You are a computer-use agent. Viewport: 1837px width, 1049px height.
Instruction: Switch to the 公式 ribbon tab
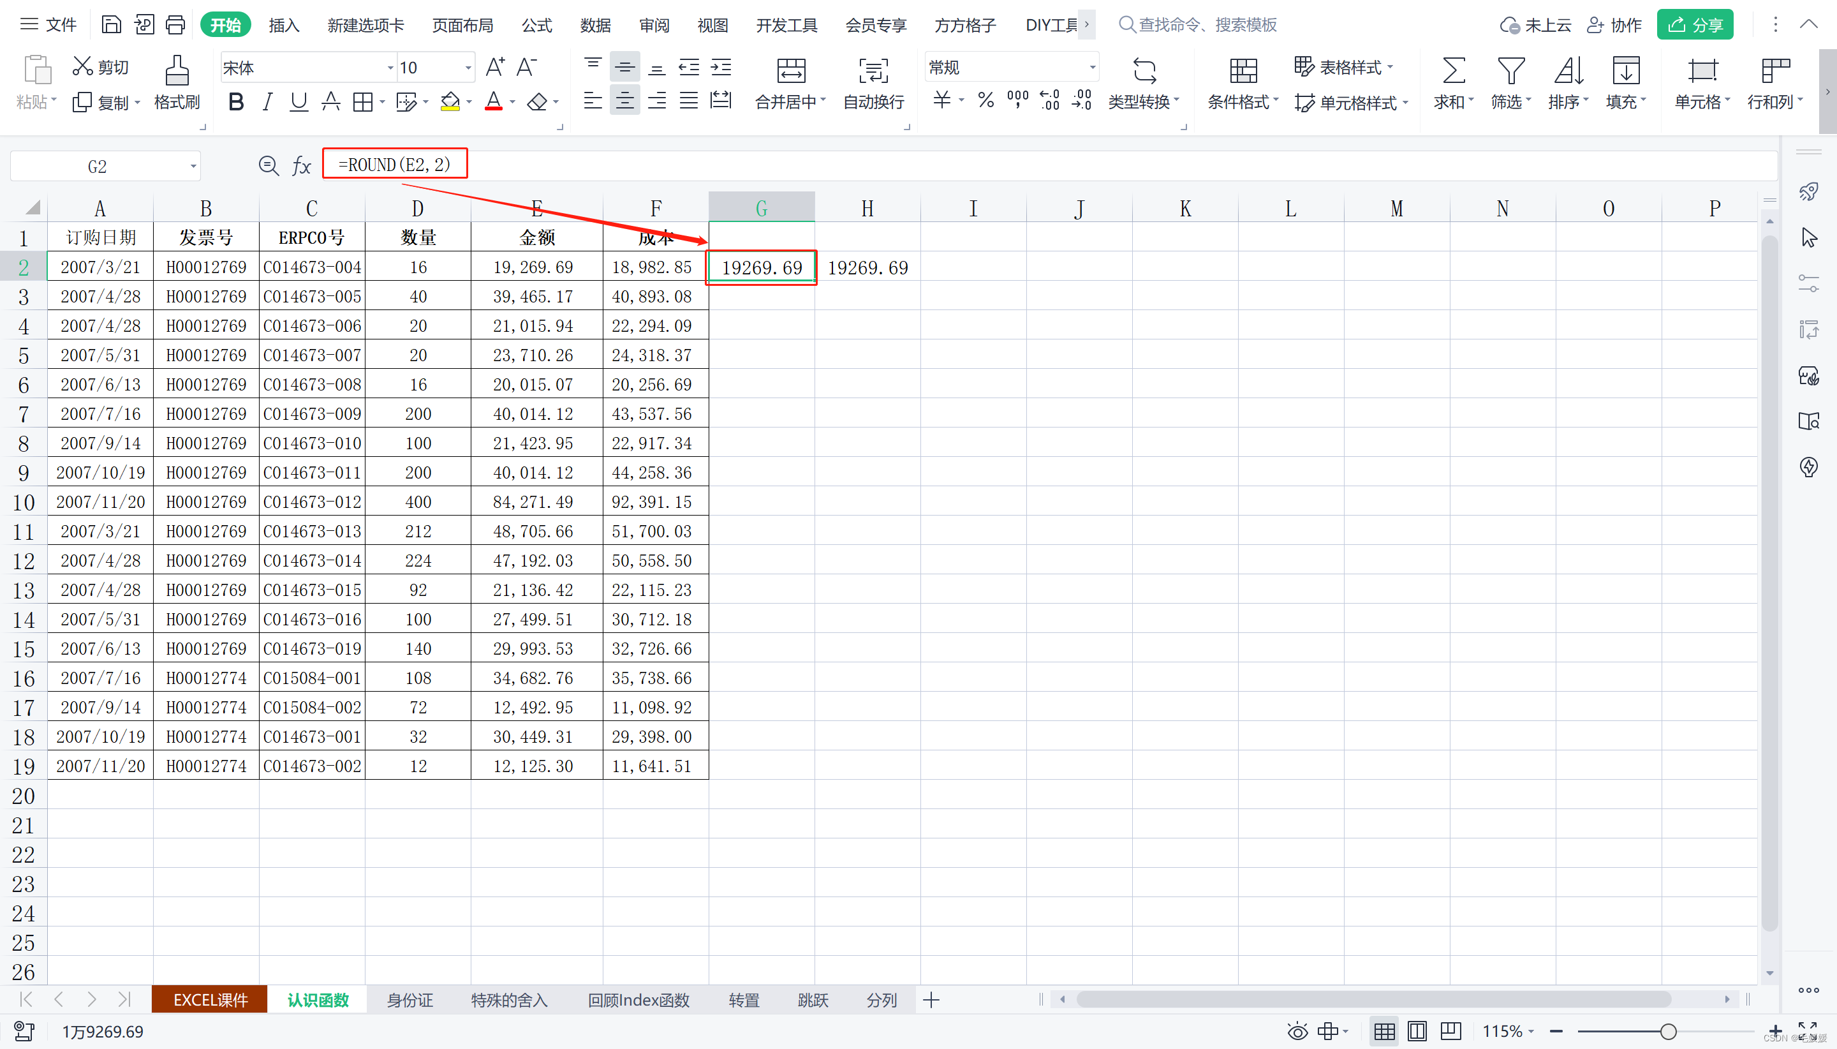tap(536, 26)
